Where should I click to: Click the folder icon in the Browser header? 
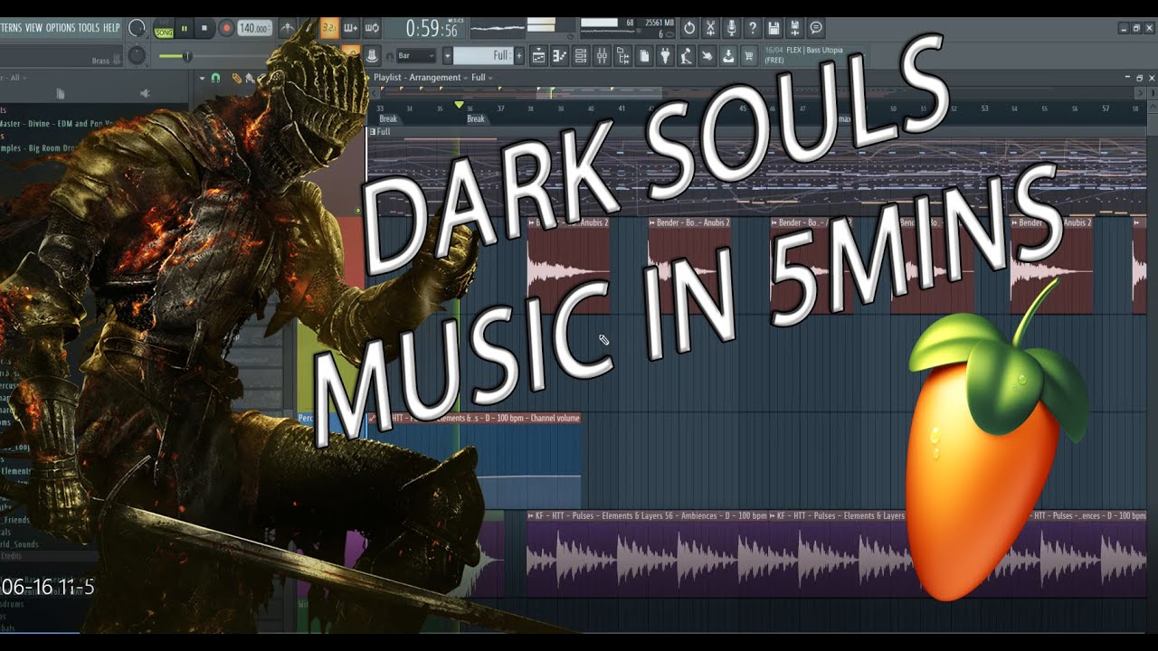coord(60,93)
